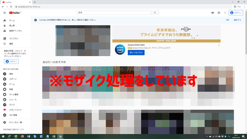The height and width of the screenshot is (139, 247).
Task: Open 登録チャンネル subscriptions
Action: pos(16,31)
